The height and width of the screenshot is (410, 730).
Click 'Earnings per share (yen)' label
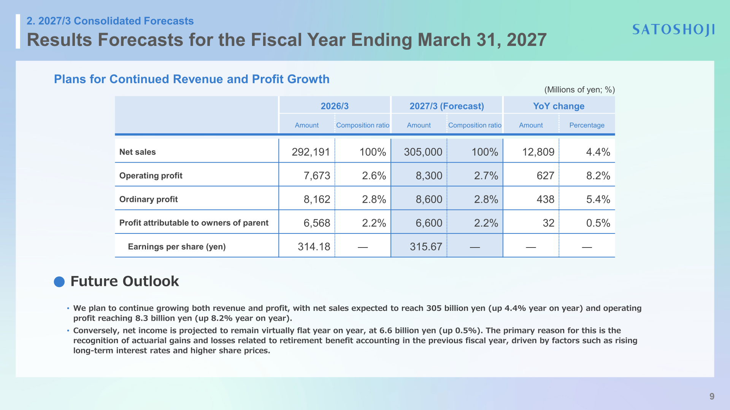pyautogui.click(x=177, y=247)
